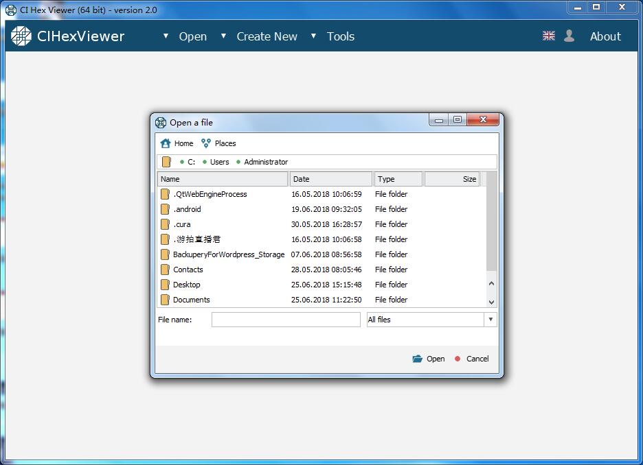The width and height of the screenshot is (643, 465).
Task: Sort files by Date column header
Action: 331,179
